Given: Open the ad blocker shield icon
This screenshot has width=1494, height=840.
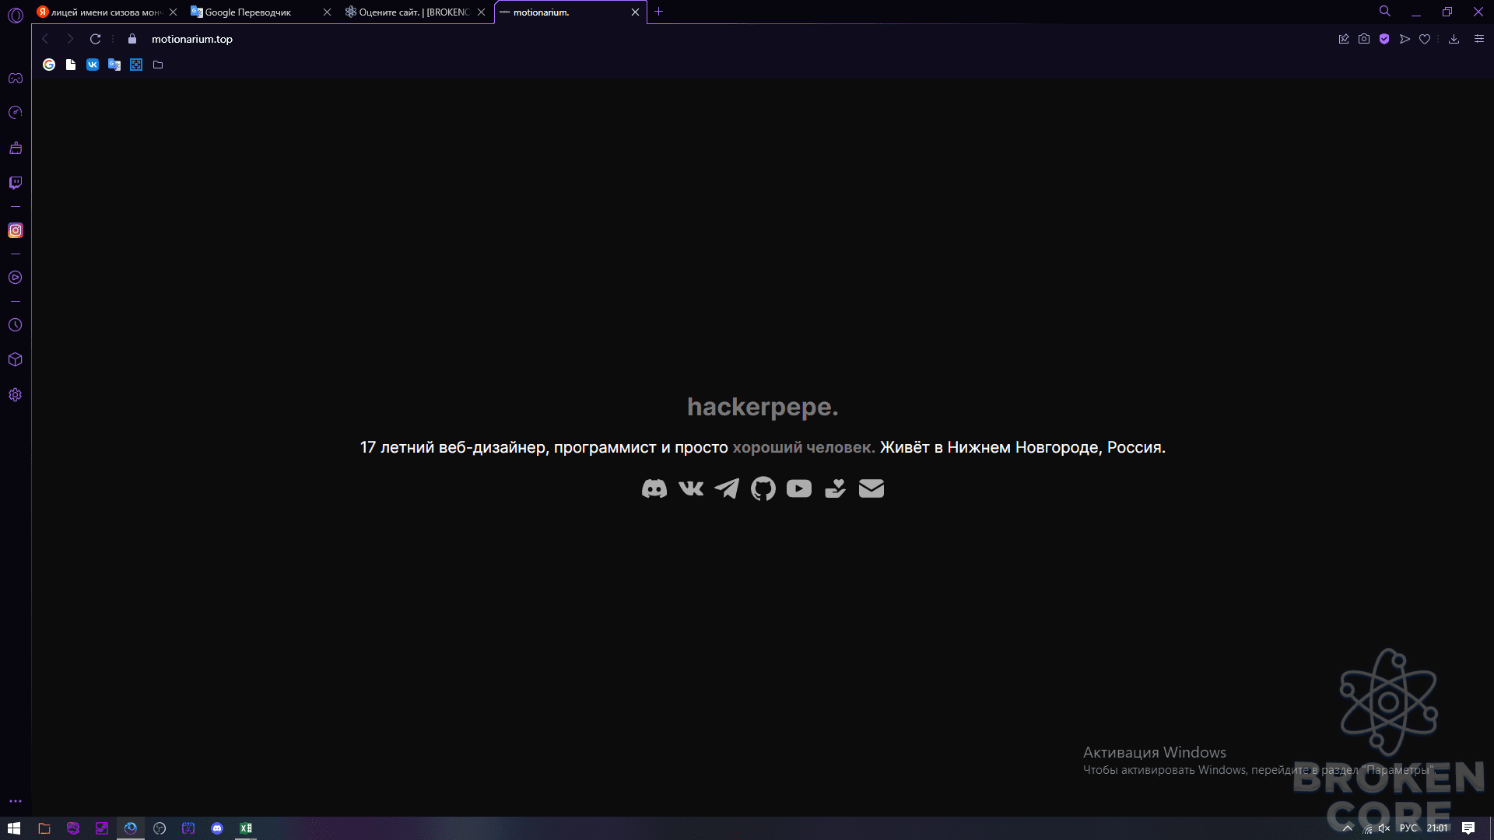Looking at the screenshot, I should pyautogui.click(x=1384, y=39).
